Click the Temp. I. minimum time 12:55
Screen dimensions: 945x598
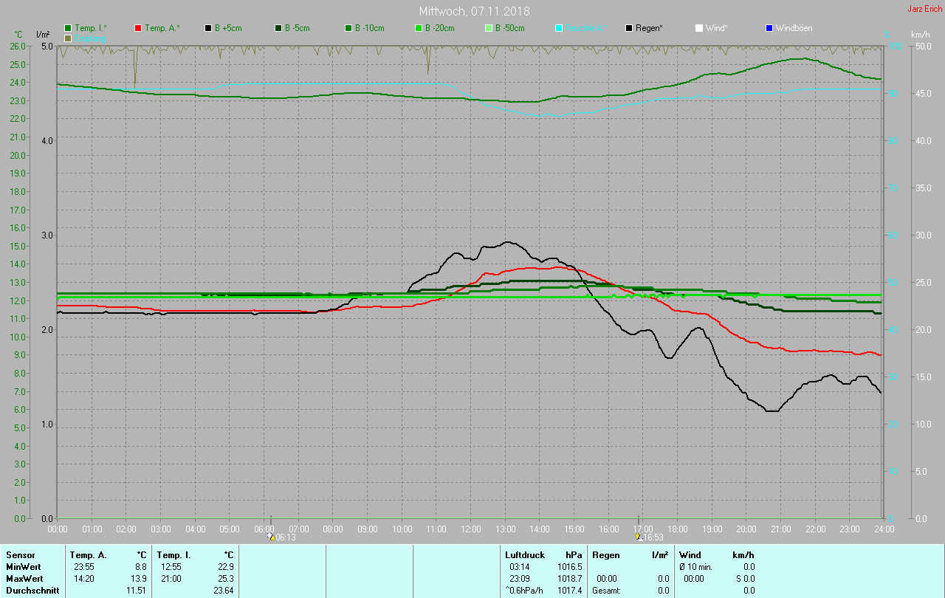(171, 566)
